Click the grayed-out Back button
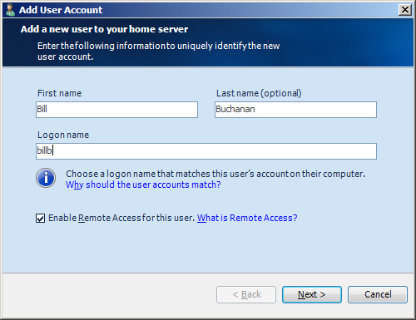The image size is (416, 320). click(x=246, y=294)
